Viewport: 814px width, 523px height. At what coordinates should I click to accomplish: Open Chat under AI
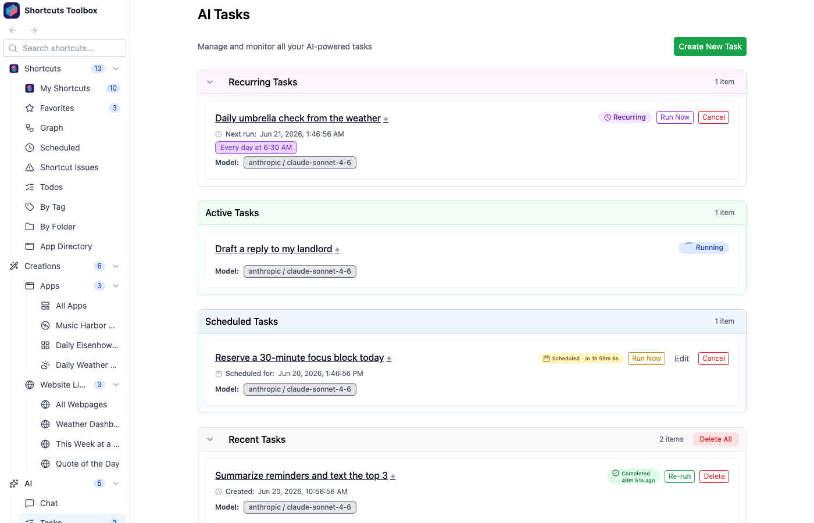(73, 503)
